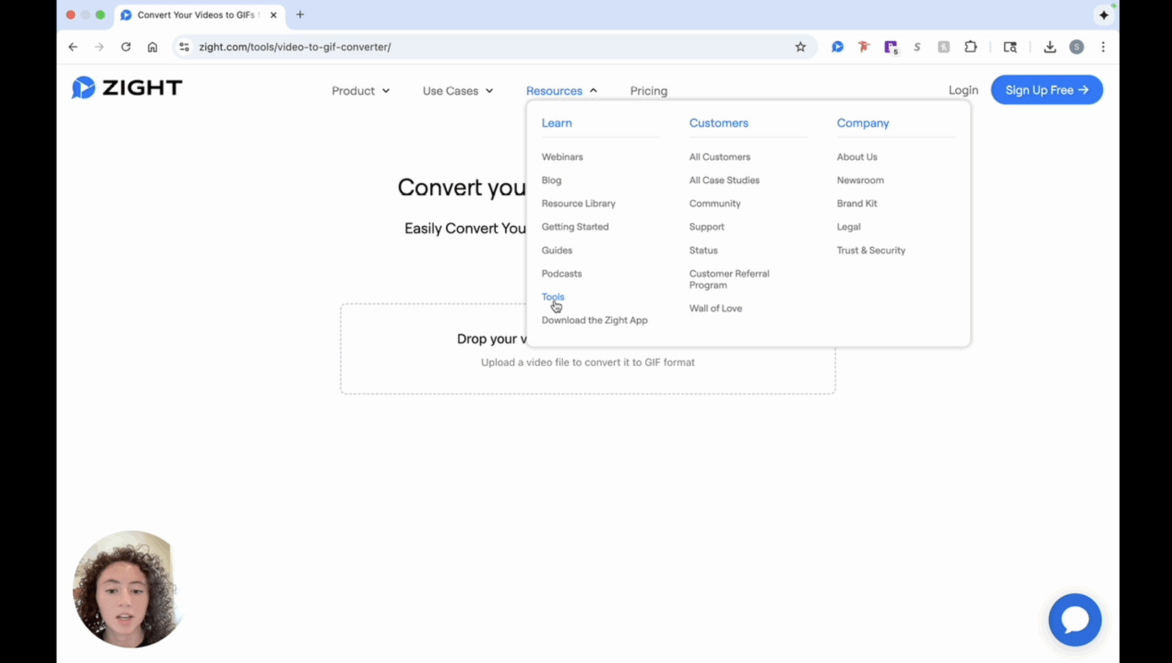The image size is (1172, 663).
Task: Switch to the Convert Your Videos tab
Action: pyautogui.click(x=197, y=14)
